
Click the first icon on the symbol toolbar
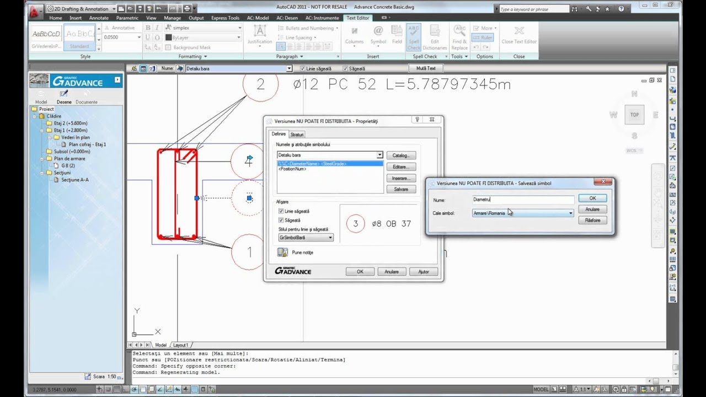pyautogui.click(x=134, y=68)
